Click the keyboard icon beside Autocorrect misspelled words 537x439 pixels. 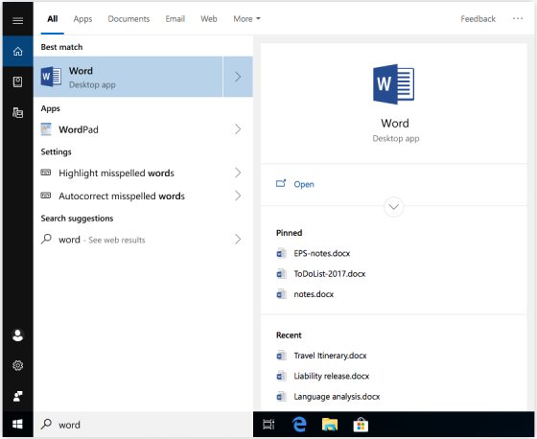(46, 196)
